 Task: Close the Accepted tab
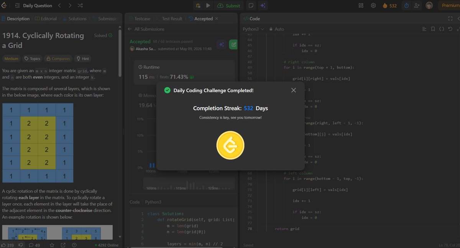click(216, 19)
